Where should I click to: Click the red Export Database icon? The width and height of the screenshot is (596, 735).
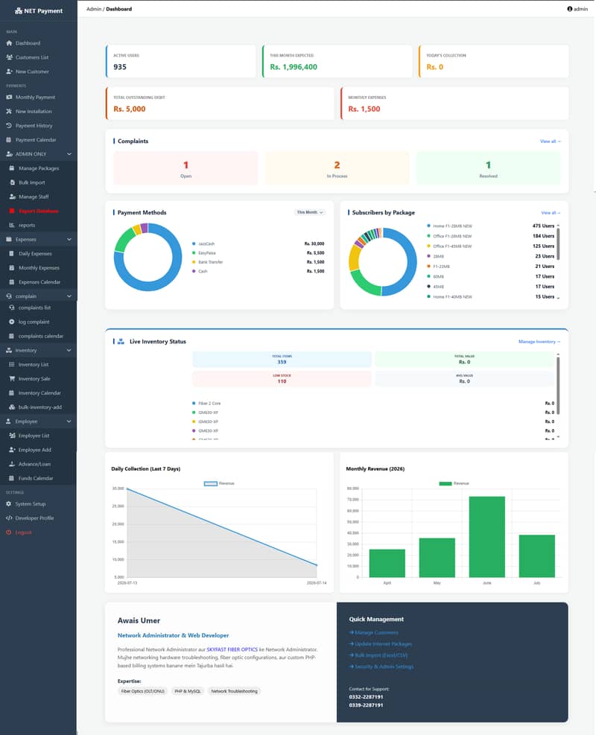[x=12, y=211]
